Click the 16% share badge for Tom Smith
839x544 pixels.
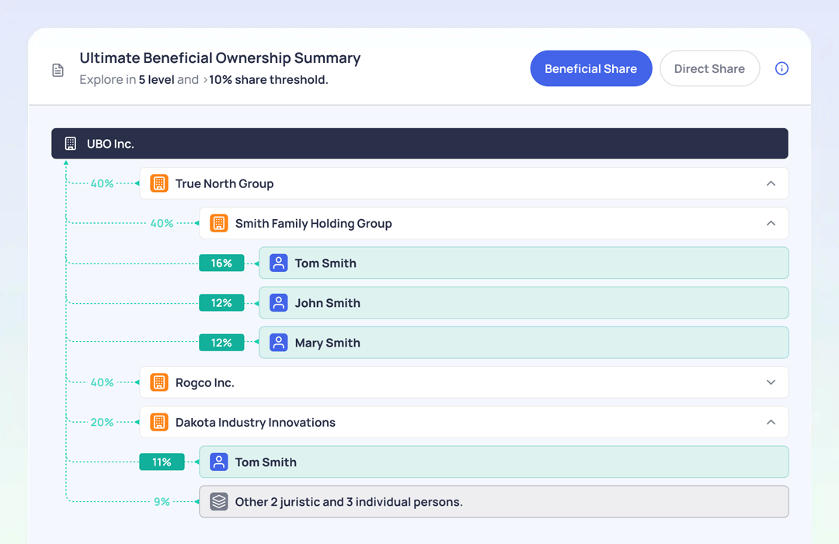pos(221,263)
